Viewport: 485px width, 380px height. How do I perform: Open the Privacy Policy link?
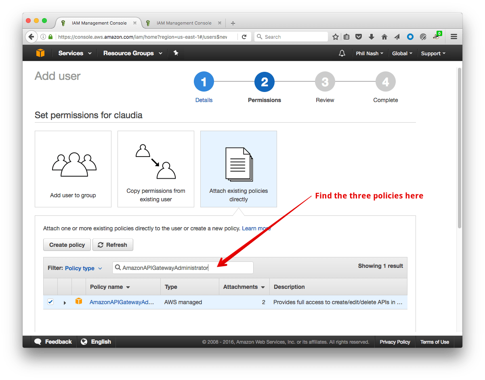395,342
